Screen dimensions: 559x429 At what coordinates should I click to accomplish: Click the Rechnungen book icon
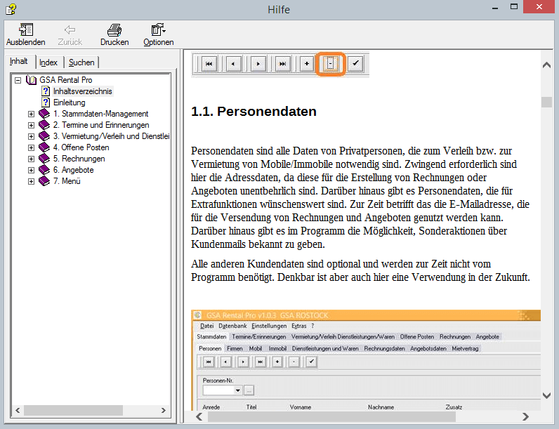44,159
